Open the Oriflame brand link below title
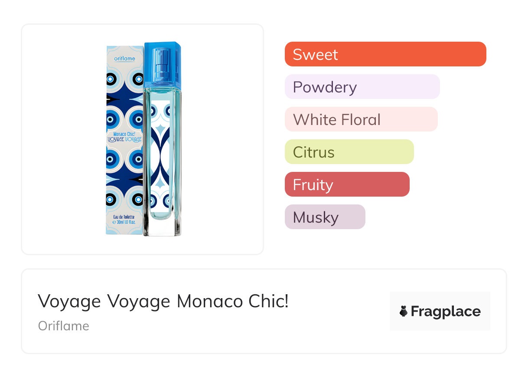The height and width of the screenshot is (375, 528). (64, 326)
